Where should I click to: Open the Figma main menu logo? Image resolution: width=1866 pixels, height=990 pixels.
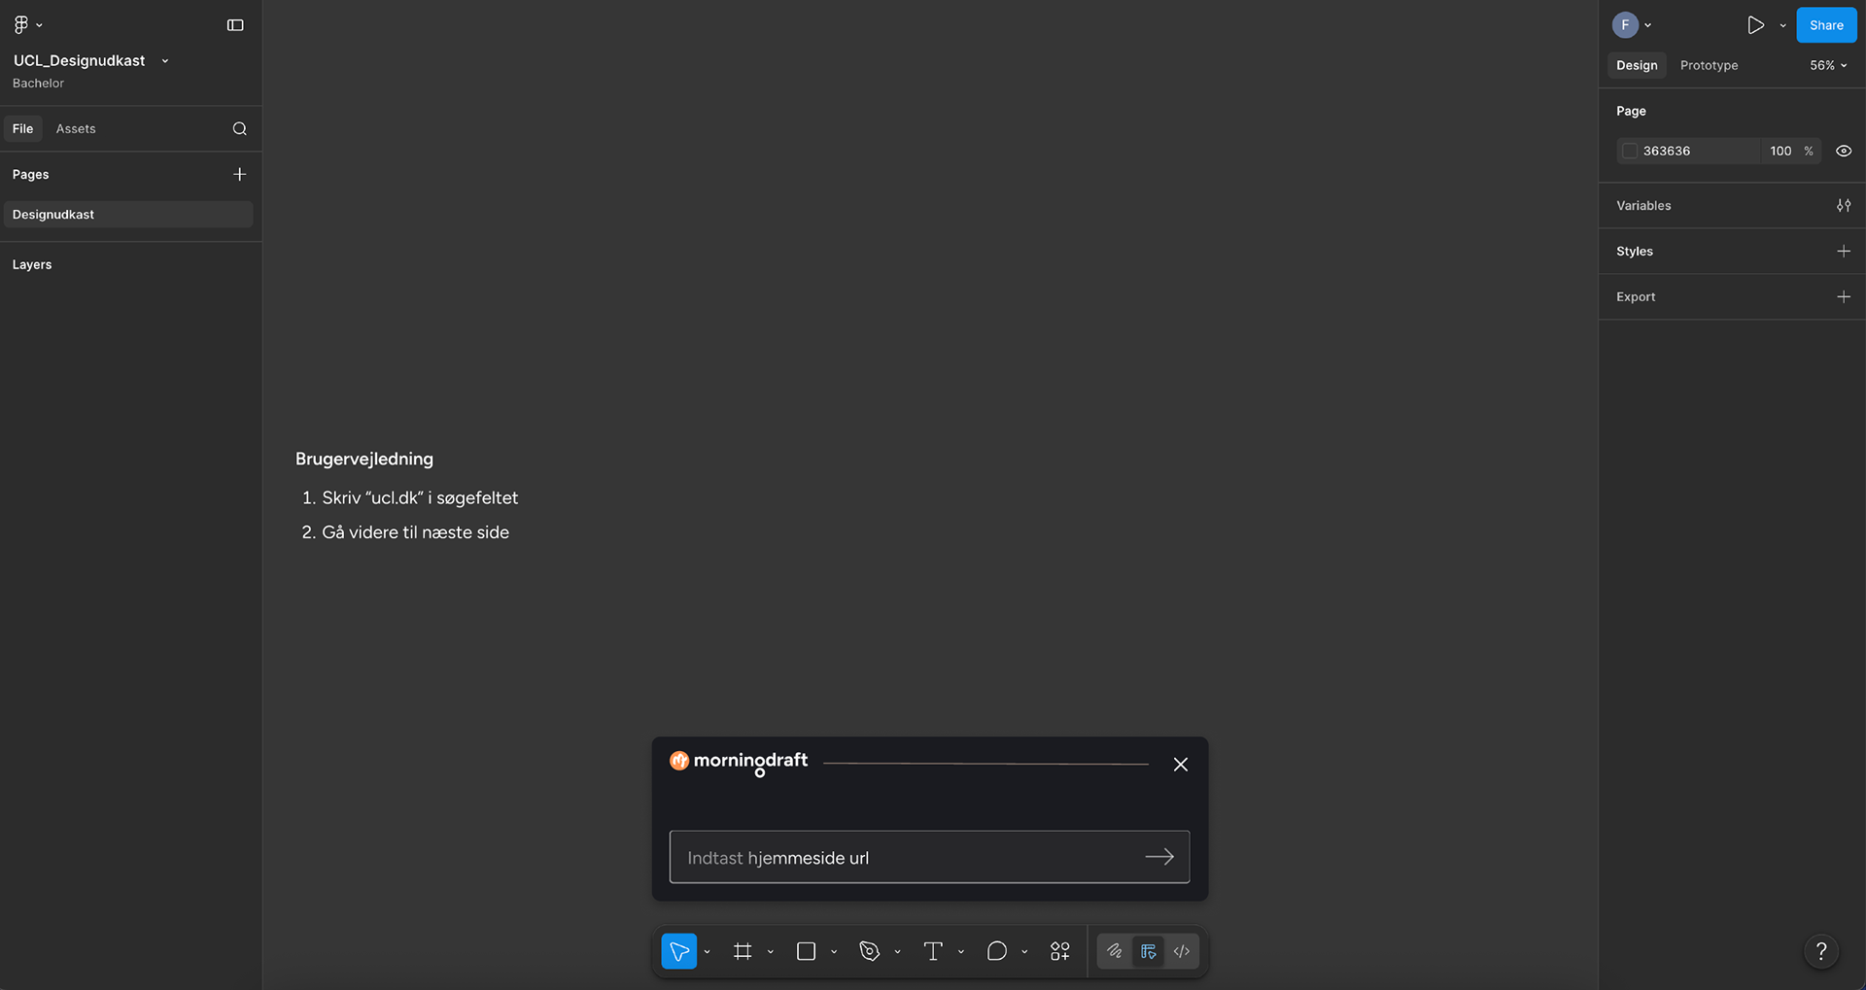tap(21, 24)
